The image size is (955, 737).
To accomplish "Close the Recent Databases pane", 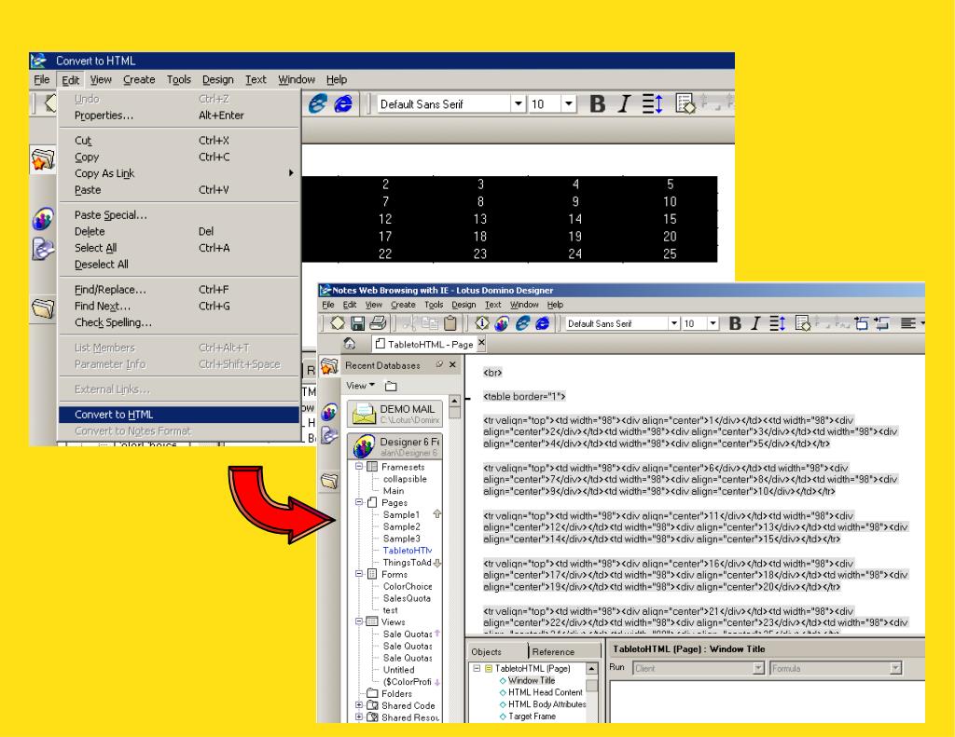I will click(452, 364).
